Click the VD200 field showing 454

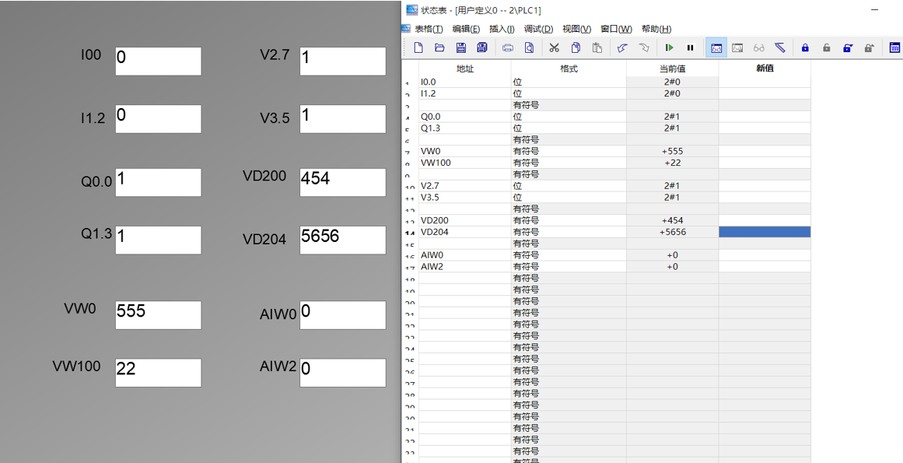click(343, 182)
